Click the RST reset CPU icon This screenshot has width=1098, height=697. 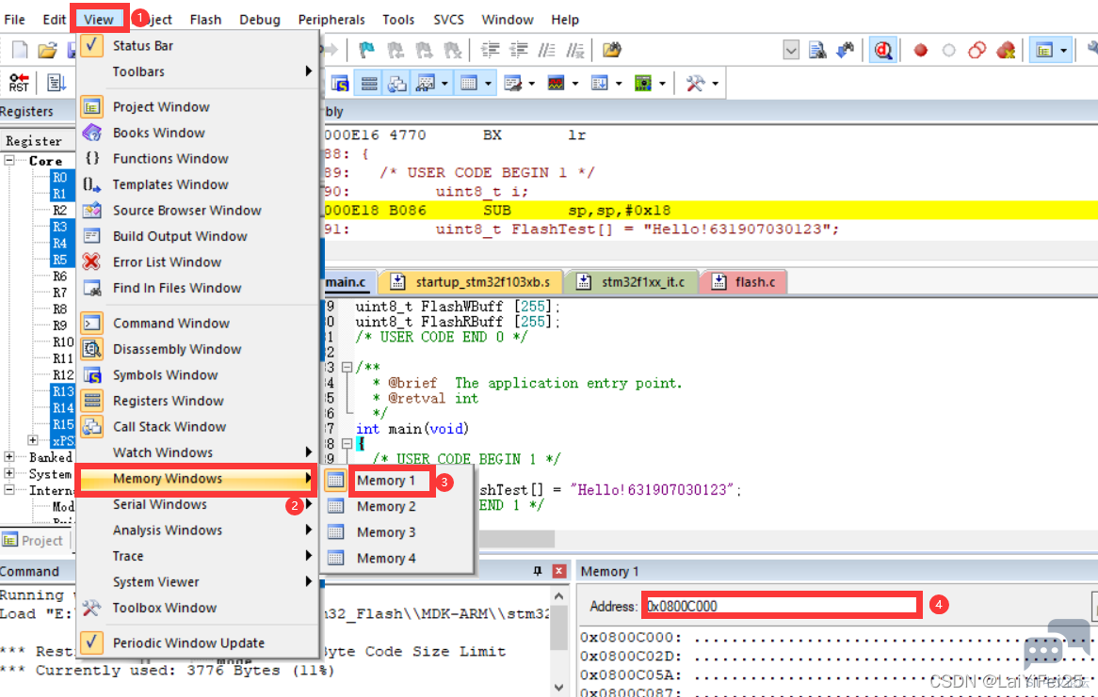click(19, 83)
